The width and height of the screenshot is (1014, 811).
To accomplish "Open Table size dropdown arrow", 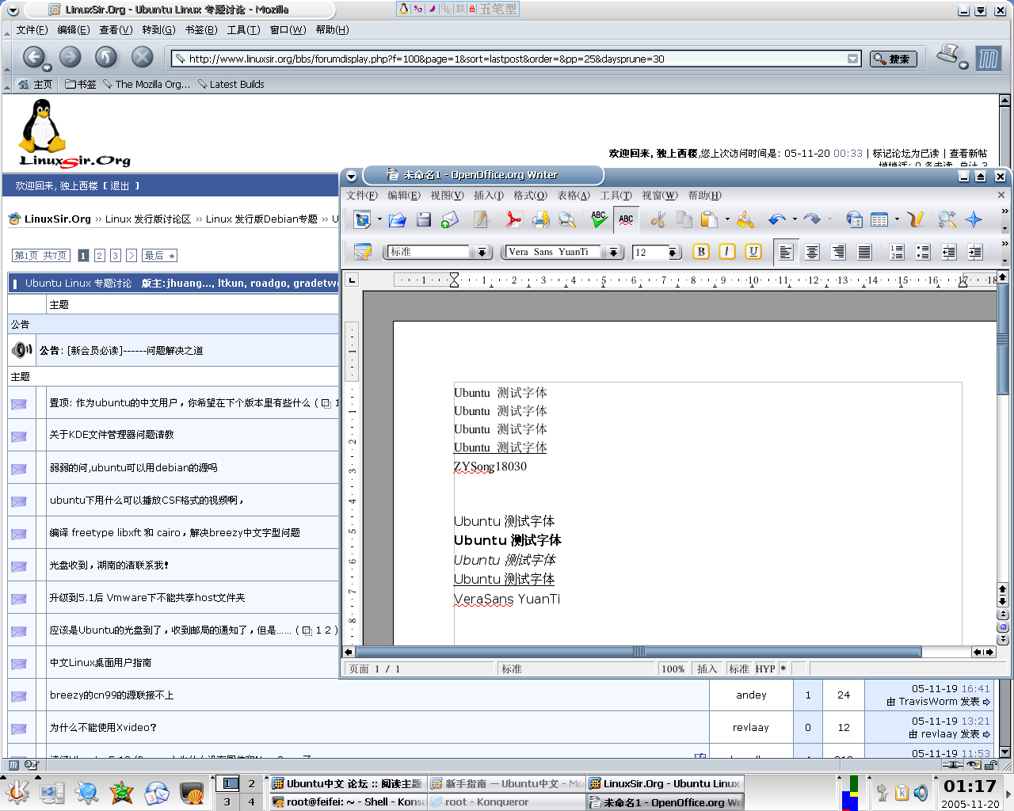I will 897,219.
